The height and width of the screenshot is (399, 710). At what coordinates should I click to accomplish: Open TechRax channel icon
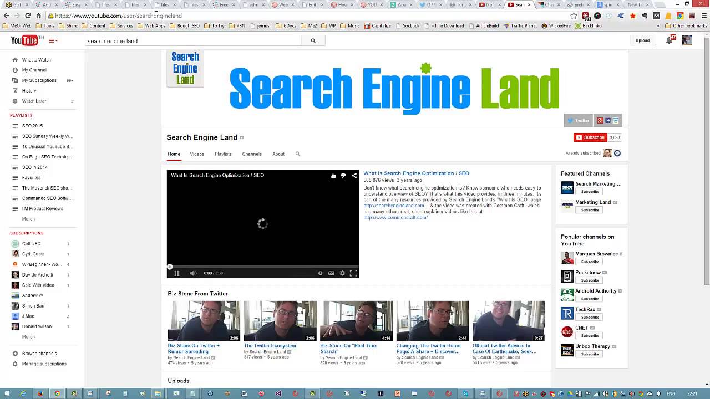coord(567,314)
